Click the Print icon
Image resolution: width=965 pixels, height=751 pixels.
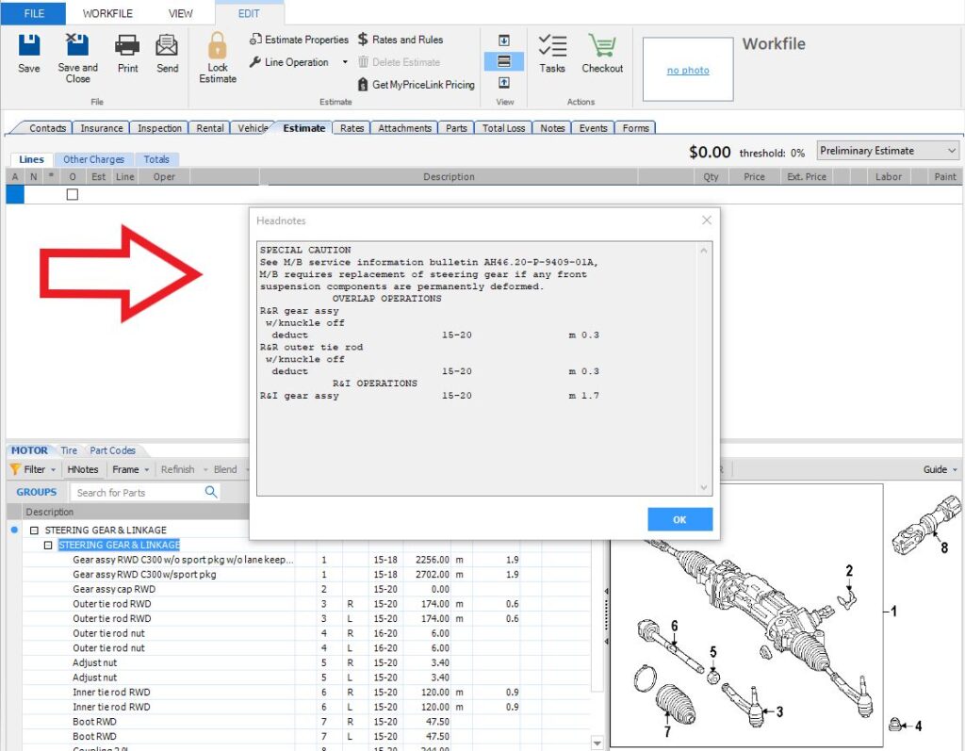[127, 45]
